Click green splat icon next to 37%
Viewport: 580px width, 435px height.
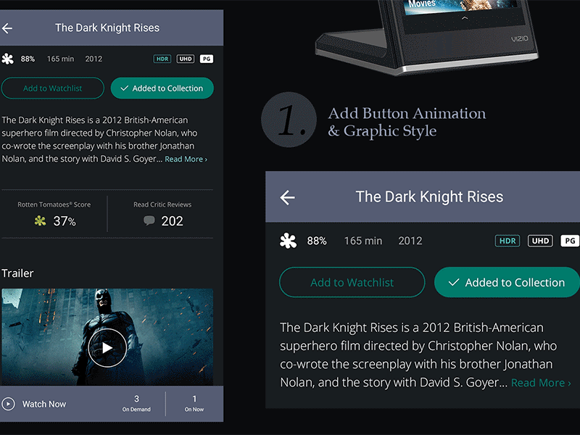(40, 221)
